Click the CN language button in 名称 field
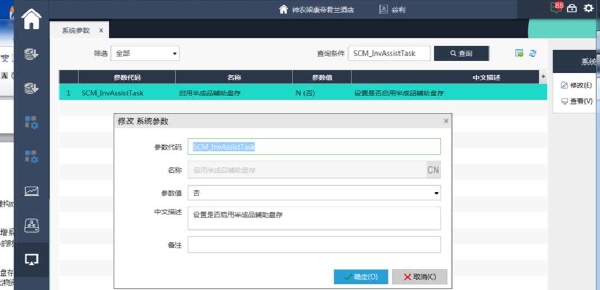600x290 pixels. (x=433, y=170)
